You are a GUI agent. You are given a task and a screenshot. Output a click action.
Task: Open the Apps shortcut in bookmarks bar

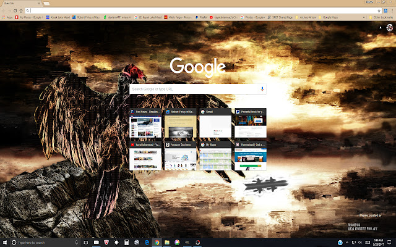coord(7,17)
